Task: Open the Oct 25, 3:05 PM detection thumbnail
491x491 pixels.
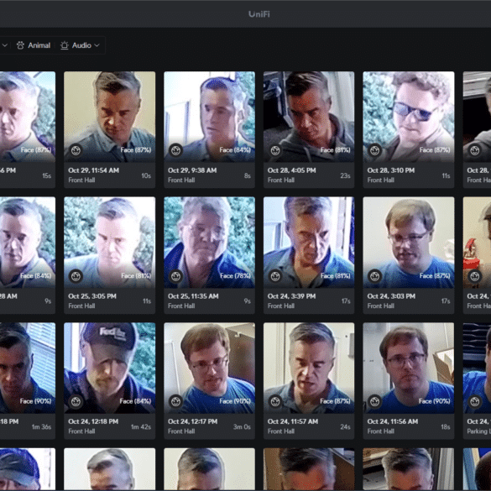Action: (110, 243)
